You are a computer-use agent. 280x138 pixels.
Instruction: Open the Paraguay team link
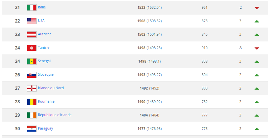(x=45, y=128)
